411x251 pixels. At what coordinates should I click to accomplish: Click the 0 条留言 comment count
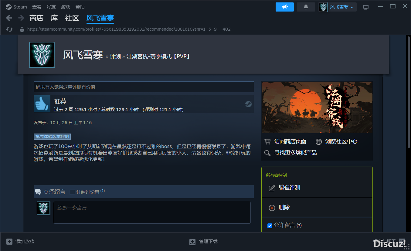point(55,192)
